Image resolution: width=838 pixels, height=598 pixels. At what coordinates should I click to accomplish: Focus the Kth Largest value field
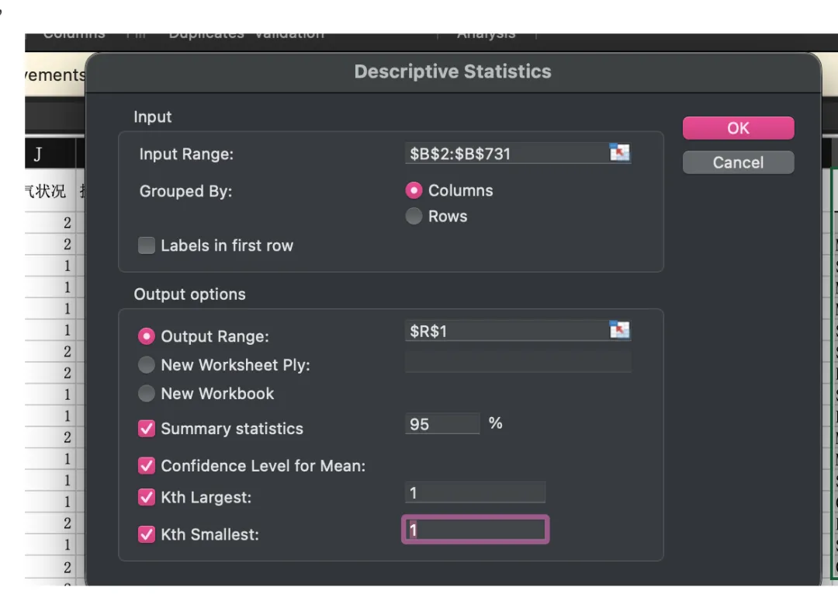pos(475,492)
